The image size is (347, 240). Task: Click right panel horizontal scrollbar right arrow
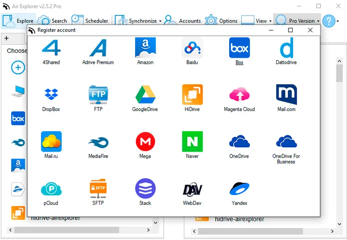[x=332, y=231]
